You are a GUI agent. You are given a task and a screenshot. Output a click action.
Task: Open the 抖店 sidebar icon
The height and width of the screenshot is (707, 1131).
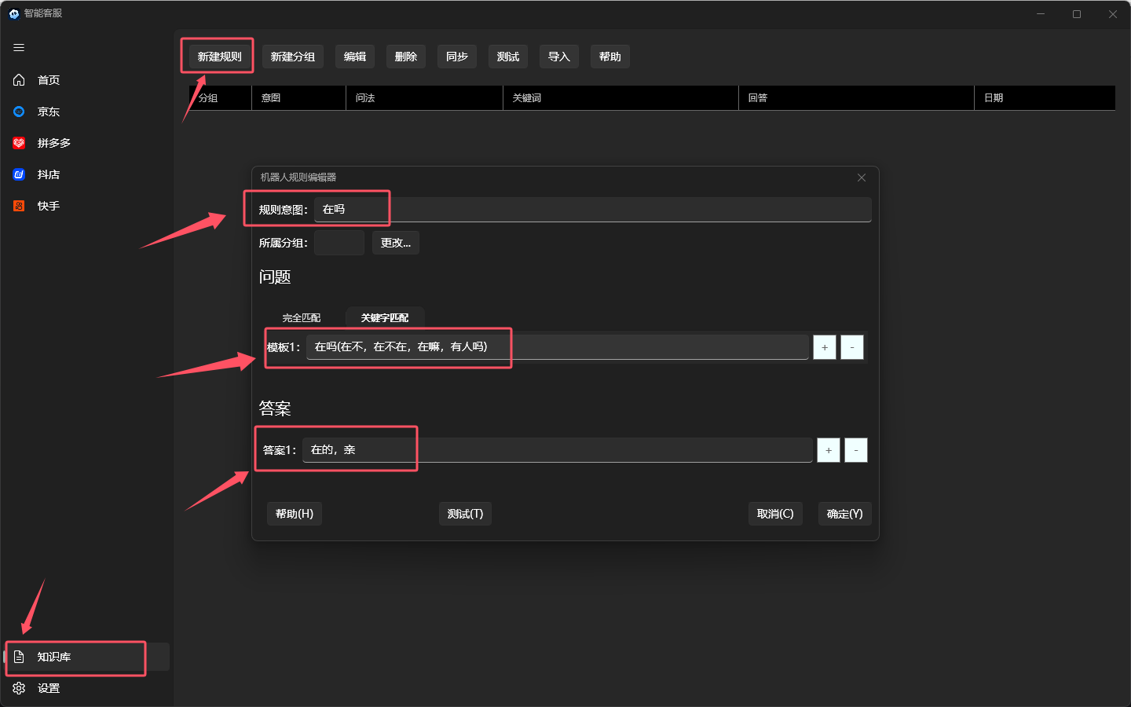coord(19,174)
